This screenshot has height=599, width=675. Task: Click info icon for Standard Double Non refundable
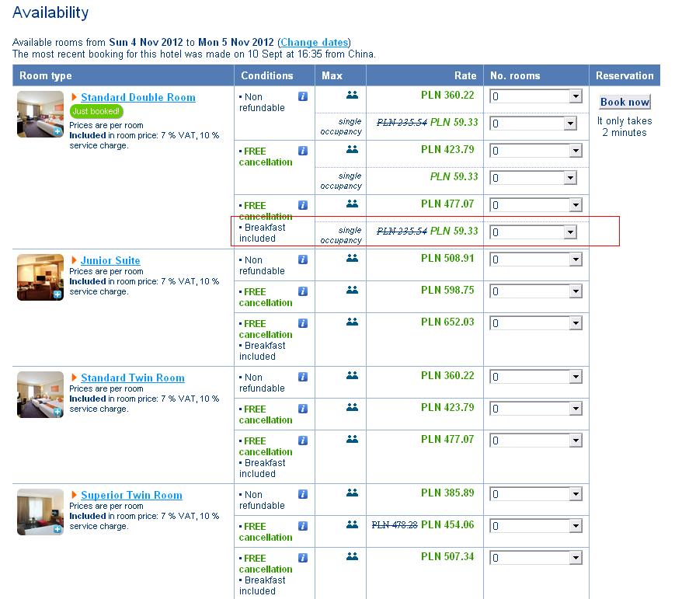(303, 96)
